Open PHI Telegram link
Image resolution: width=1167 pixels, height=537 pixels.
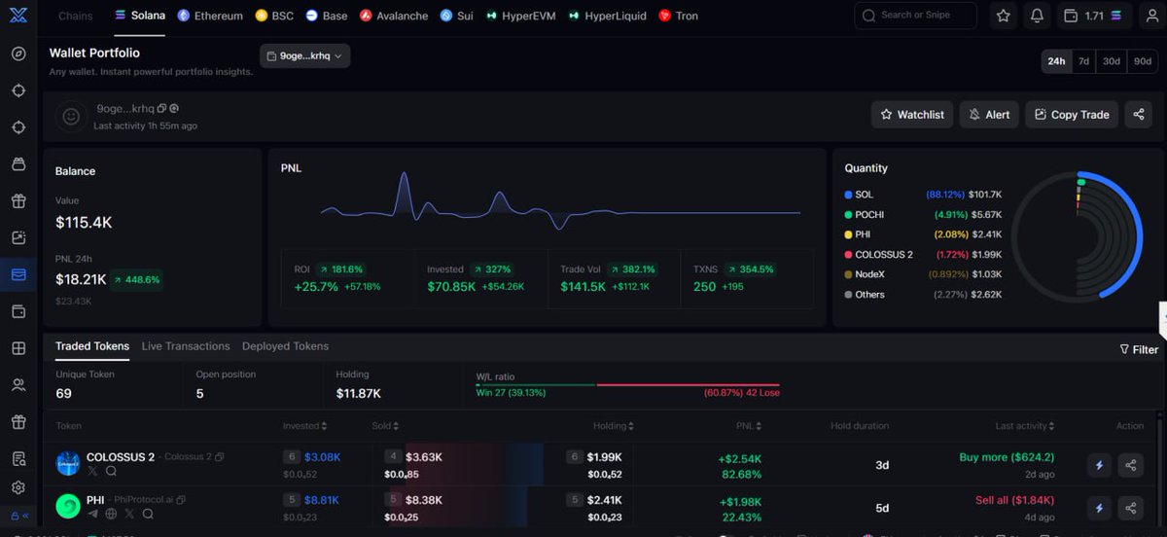[93, 514]
